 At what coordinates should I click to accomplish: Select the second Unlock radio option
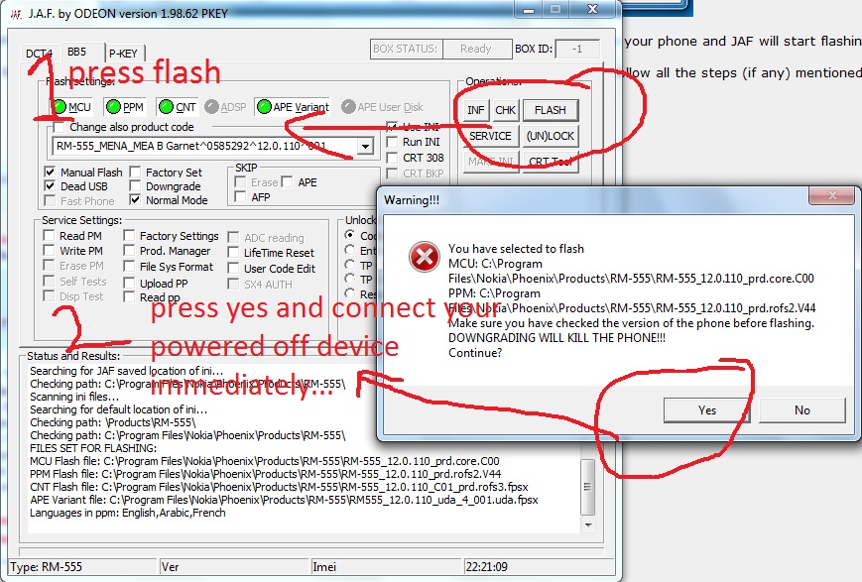(x=349, y=250)
